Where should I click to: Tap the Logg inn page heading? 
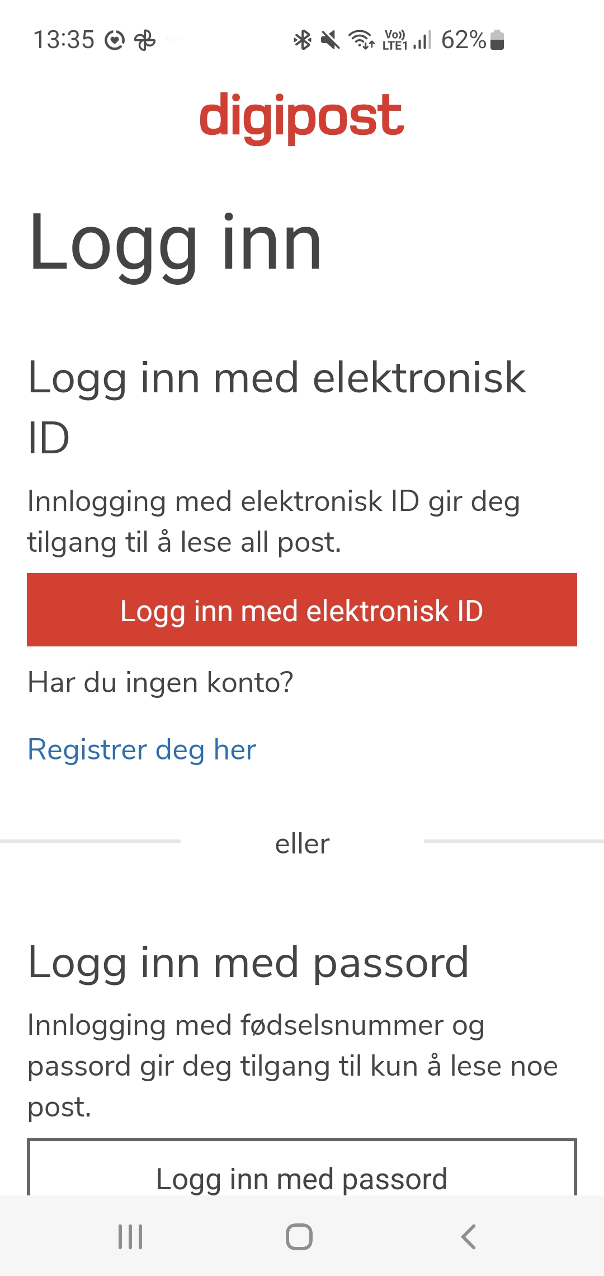tap(176, 242)
